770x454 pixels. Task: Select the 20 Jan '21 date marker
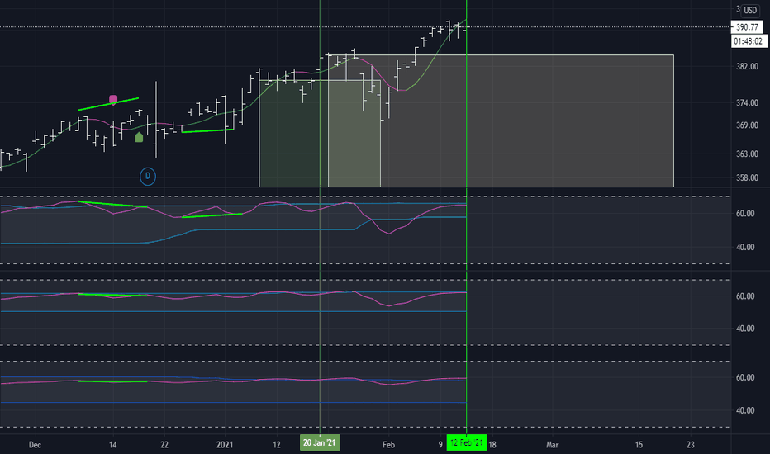pos(320,442)
